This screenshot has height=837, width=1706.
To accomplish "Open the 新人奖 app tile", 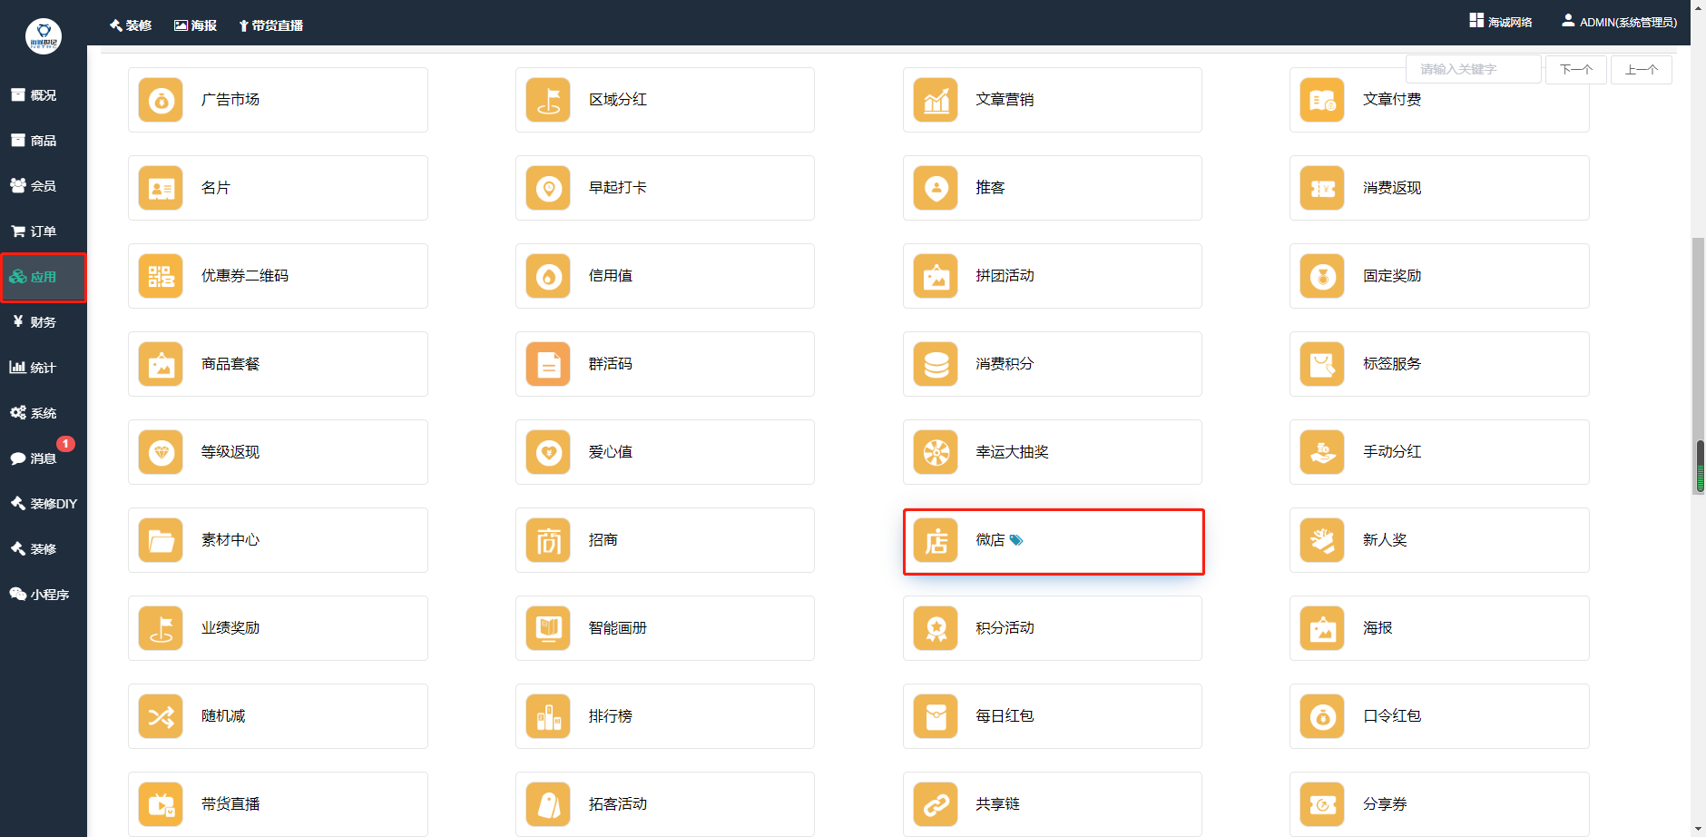I will tap(1439, 540).
